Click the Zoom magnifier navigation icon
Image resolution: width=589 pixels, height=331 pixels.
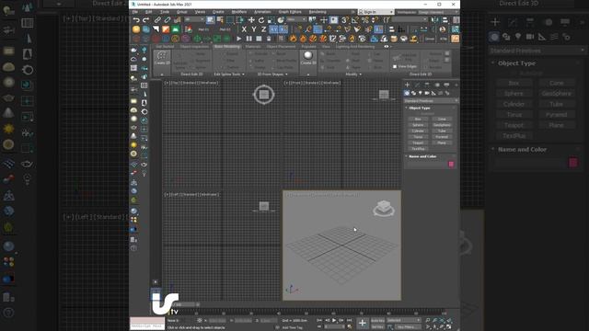428,321
